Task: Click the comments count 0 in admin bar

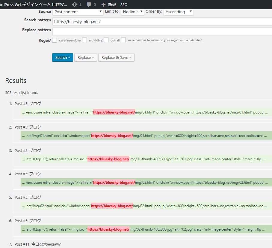Action: tap(95, 5)
